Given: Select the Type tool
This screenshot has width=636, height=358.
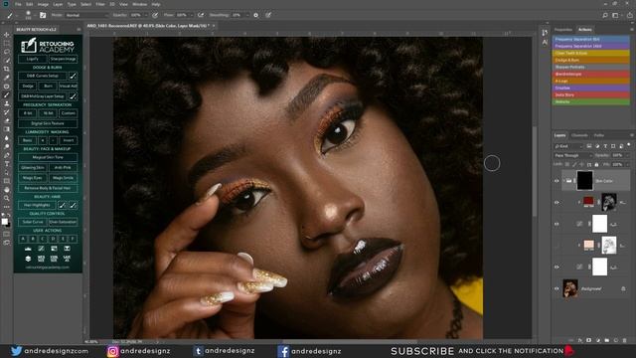Looking at the screenshot, I should point(7,163).
